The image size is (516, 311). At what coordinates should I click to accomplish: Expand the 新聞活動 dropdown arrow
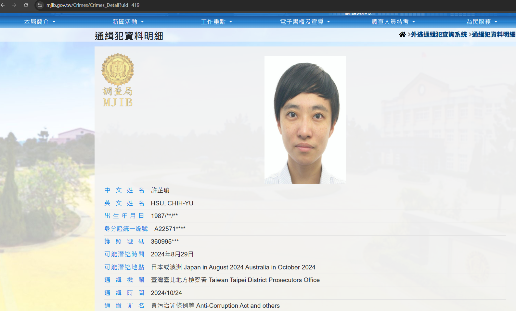coord(142,22)
